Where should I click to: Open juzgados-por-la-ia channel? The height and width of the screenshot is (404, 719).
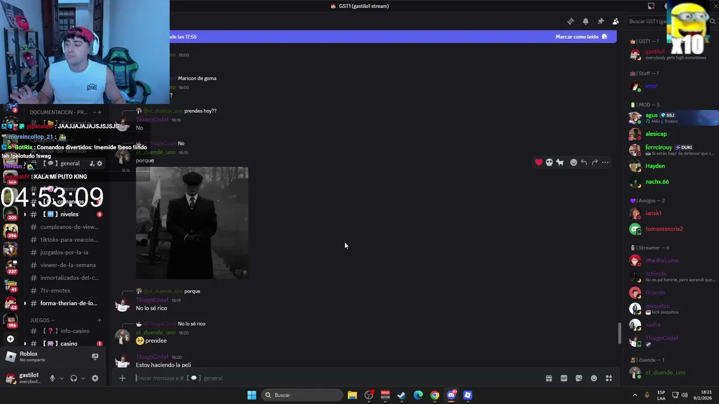coord(67,252)
